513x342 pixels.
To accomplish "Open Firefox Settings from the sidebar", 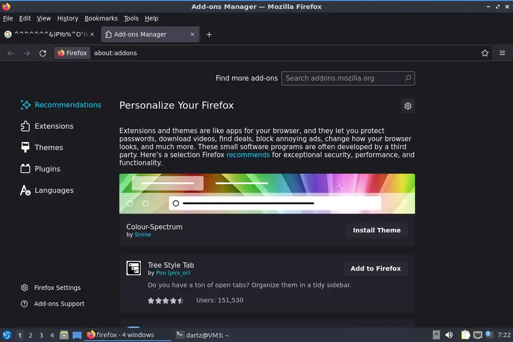I will pyautogui.click(x=51, y=288).
